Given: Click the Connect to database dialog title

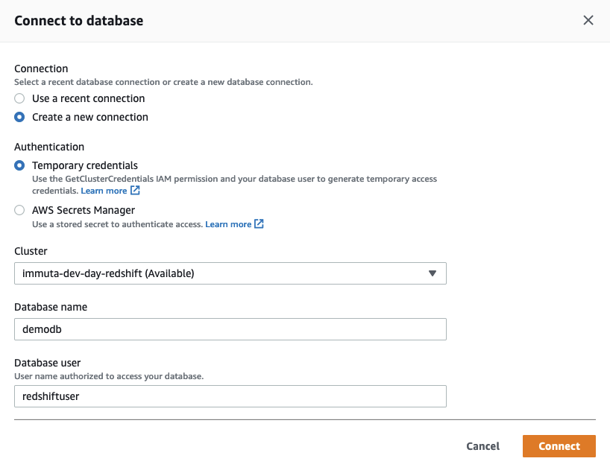Looking at the screenshot, I should (x=78, y=21).
